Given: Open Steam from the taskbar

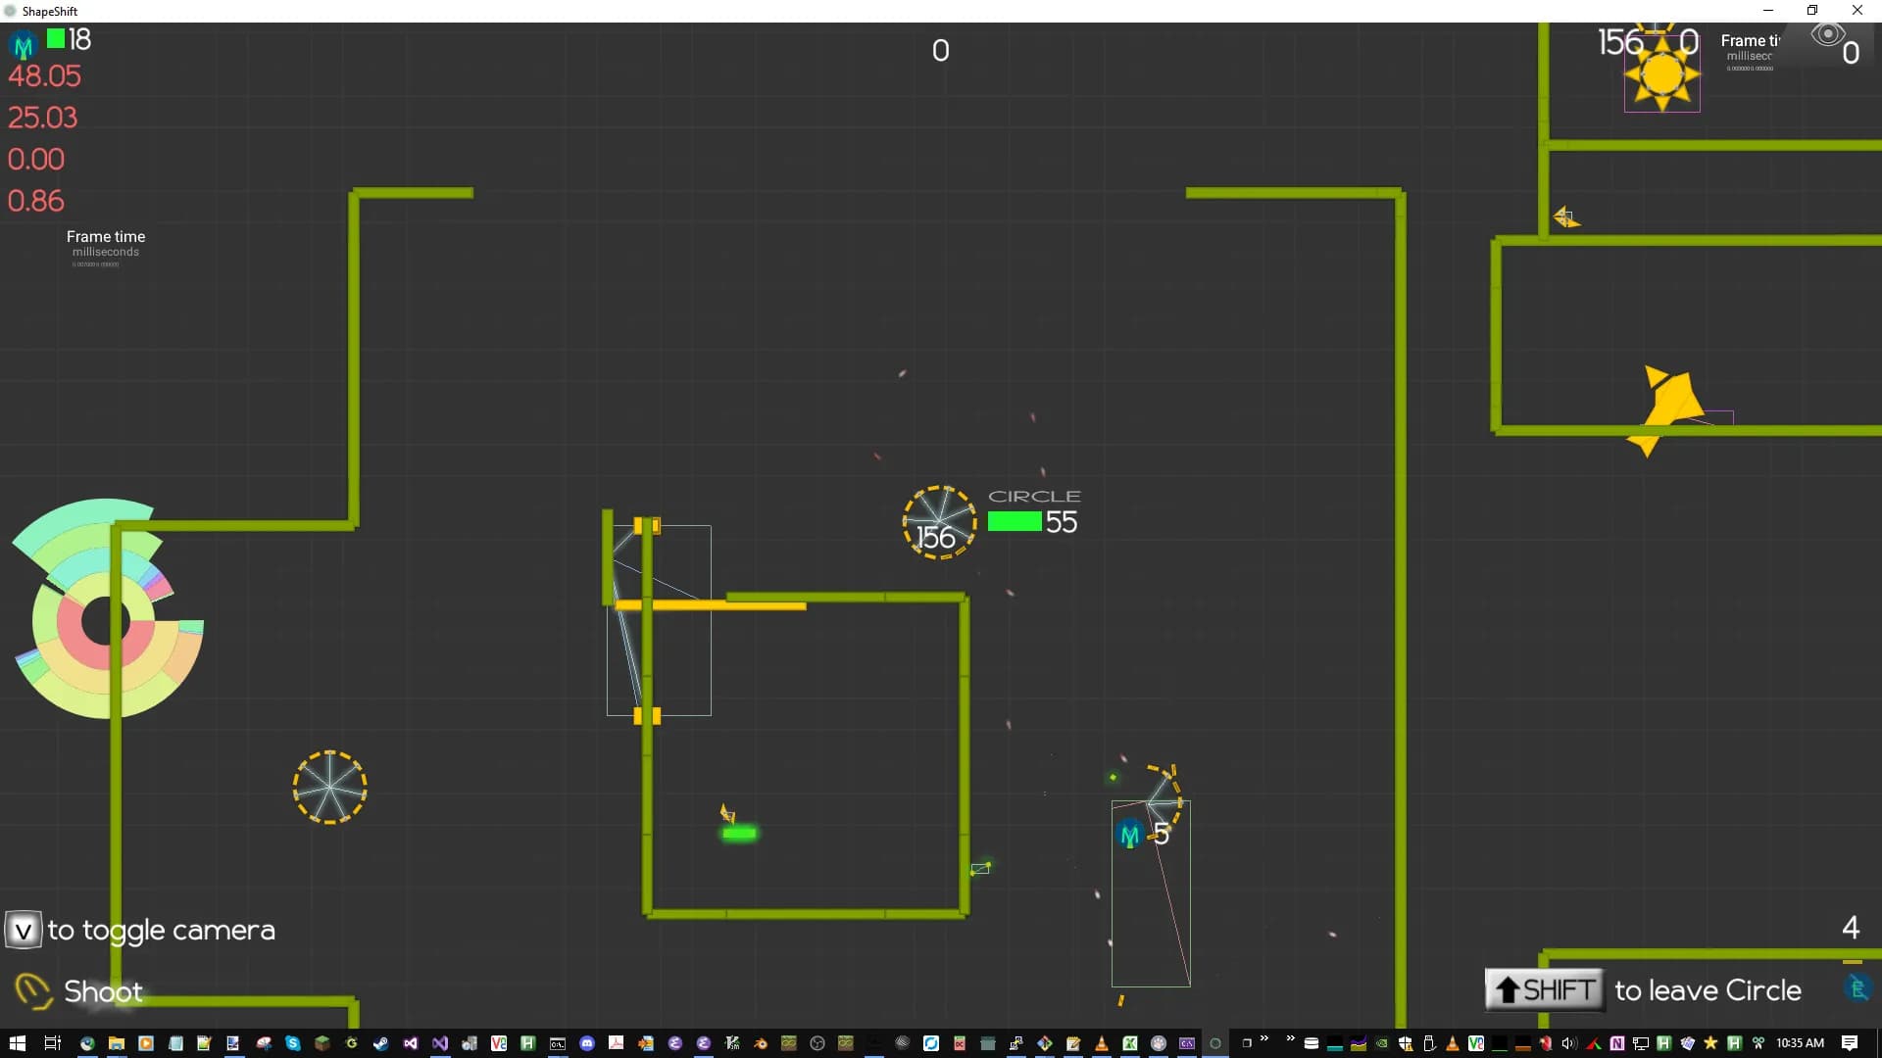Looking at the screenshot, I should [380, 1043].
